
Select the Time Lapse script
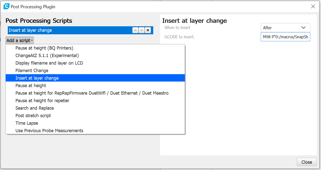coord(27,123)
